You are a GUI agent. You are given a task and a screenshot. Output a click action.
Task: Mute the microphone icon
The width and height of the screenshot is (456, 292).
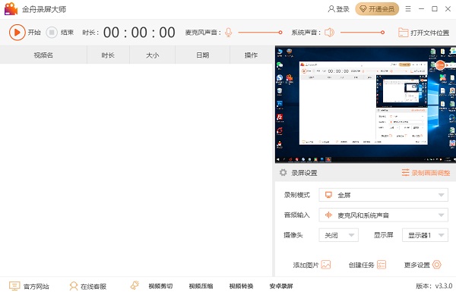tap(229, 32)
